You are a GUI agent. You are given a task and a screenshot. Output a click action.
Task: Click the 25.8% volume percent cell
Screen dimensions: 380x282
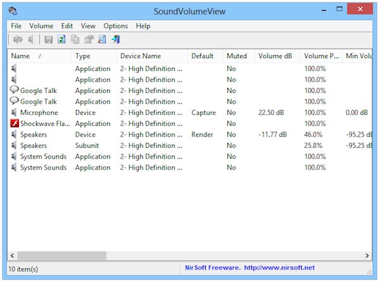pos(313,145)
